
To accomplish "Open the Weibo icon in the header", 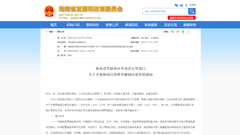I will tap(181, 5).
